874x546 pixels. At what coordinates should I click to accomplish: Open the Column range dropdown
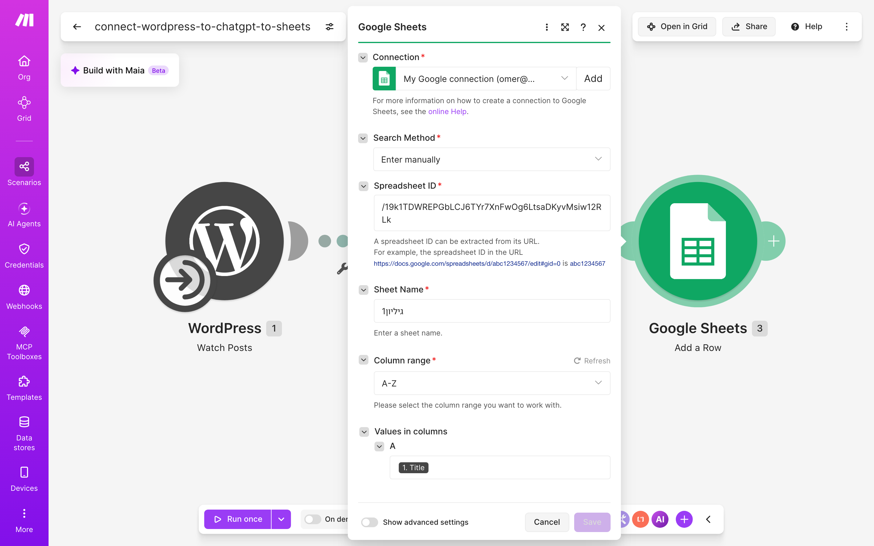click(x=492, y=383)
